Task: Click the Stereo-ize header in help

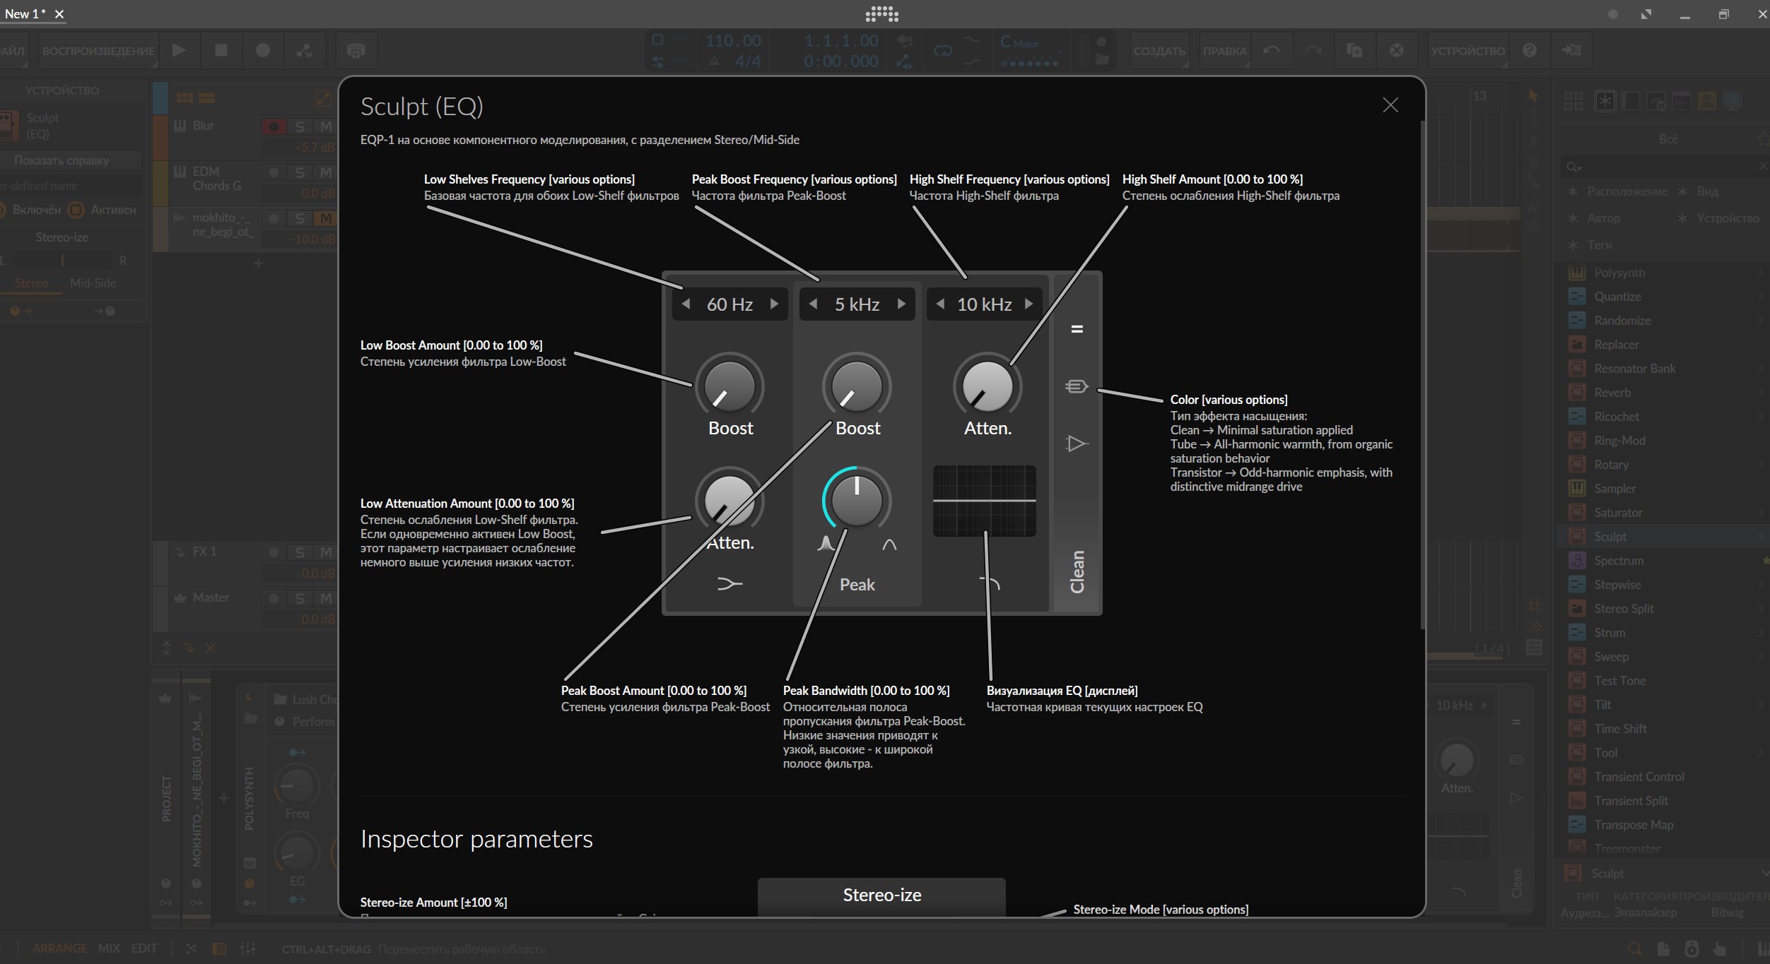Action: 881,895
